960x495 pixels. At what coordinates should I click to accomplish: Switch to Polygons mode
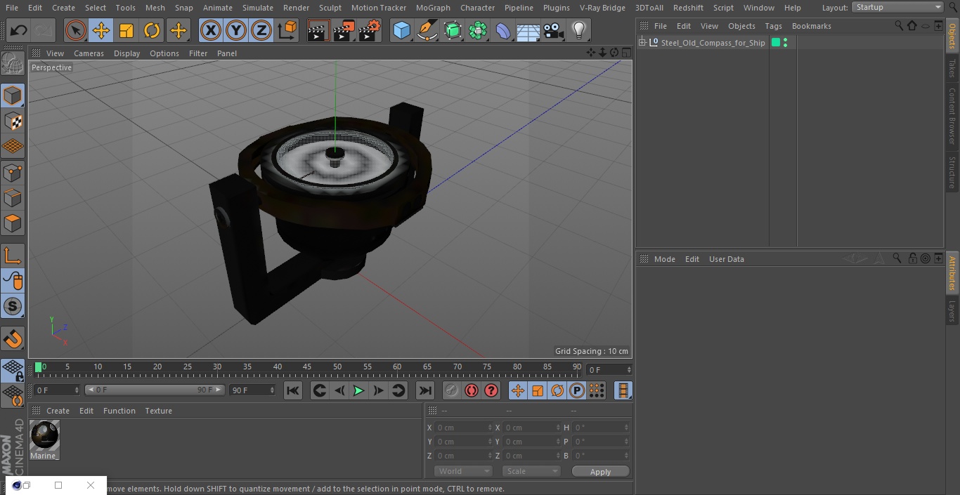[x=13, y=223]
